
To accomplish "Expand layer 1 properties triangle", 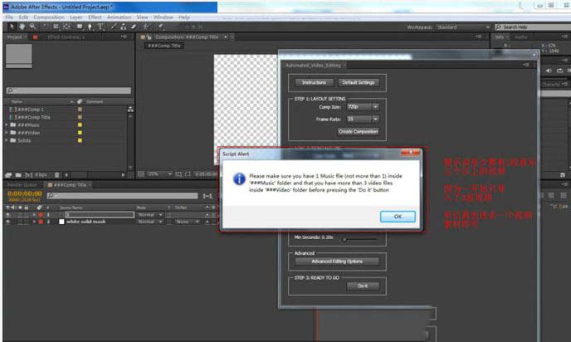I will click(x=34, y=215).
